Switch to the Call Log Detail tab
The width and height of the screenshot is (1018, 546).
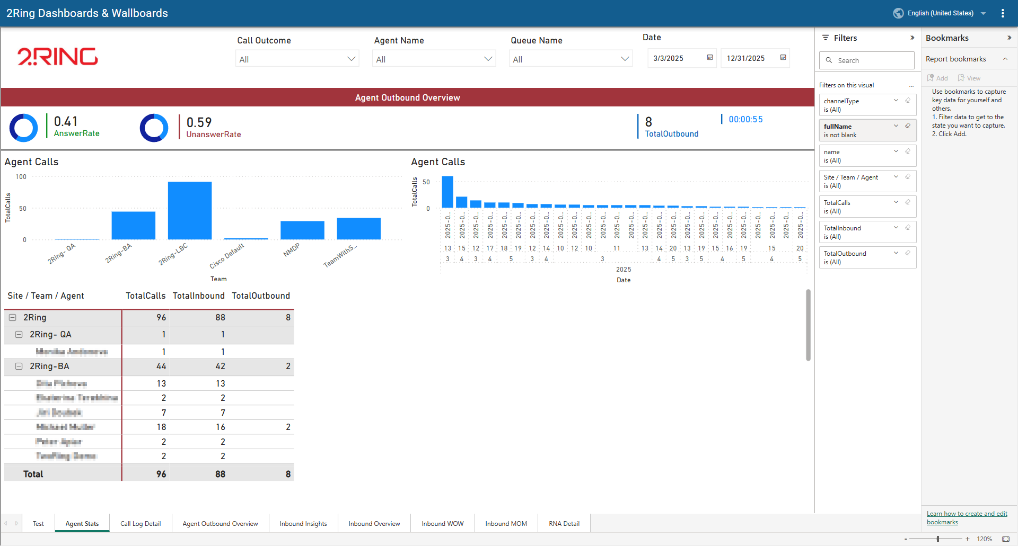(141, 524)
